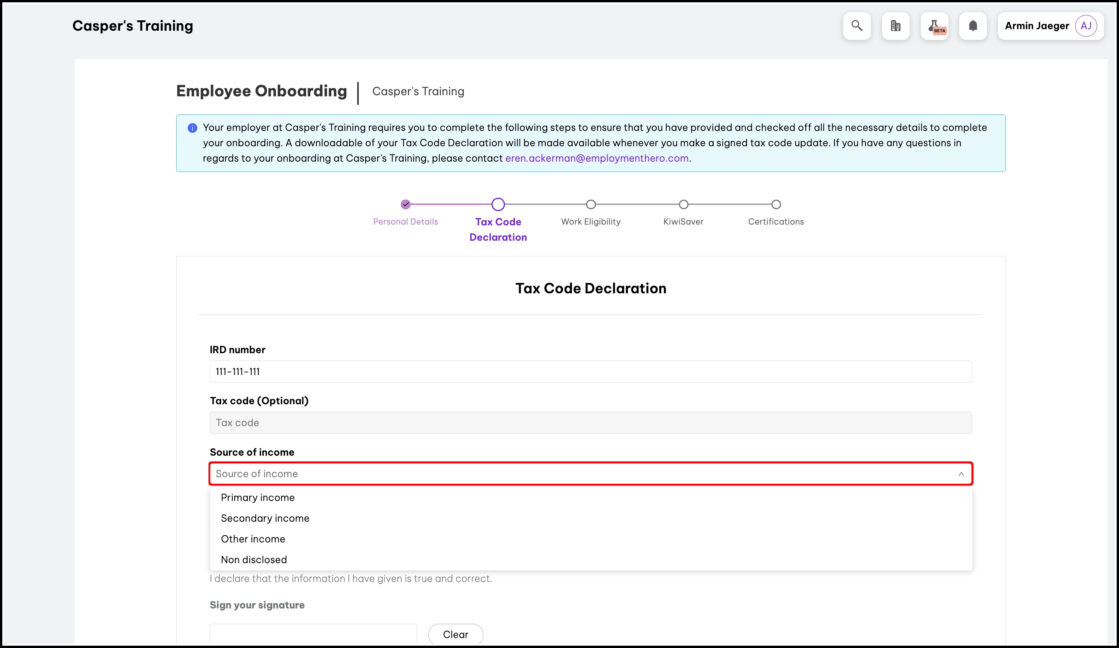Go to Tax Code Declaration step

click(498, 230)
